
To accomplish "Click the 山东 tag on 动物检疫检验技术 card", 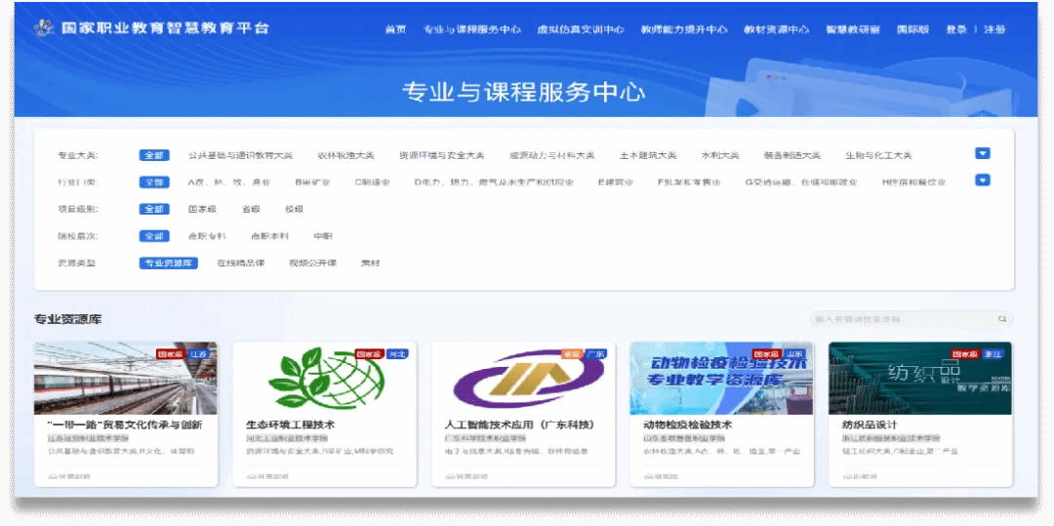I will point(795,354).
